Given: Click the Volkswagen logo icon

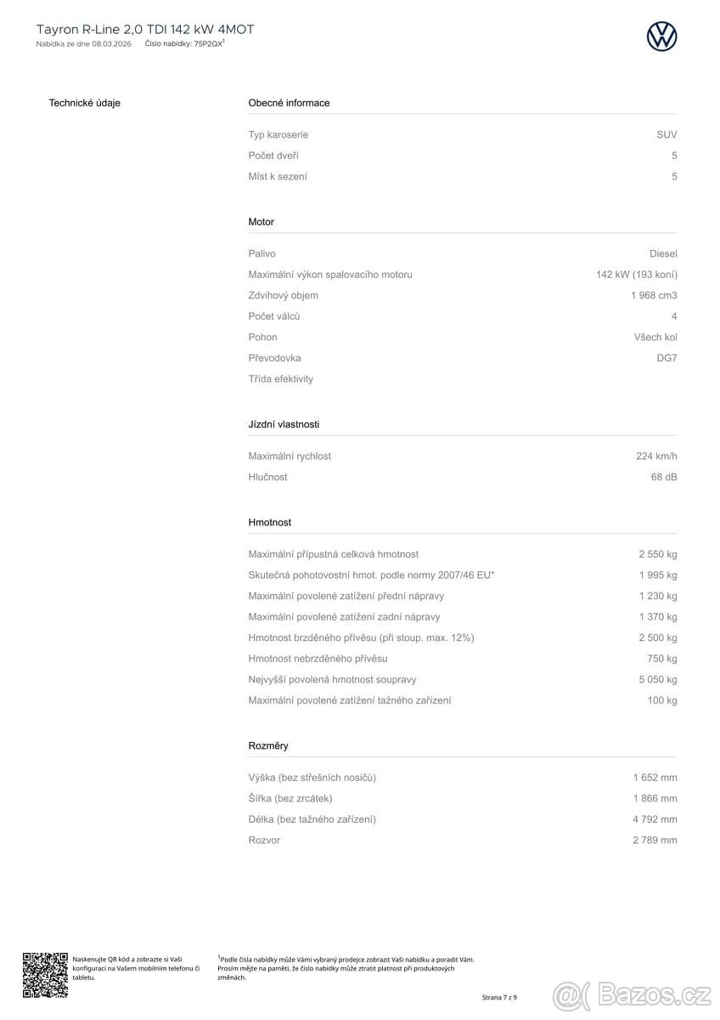Looking at the screenshot, I should (661, 37).
